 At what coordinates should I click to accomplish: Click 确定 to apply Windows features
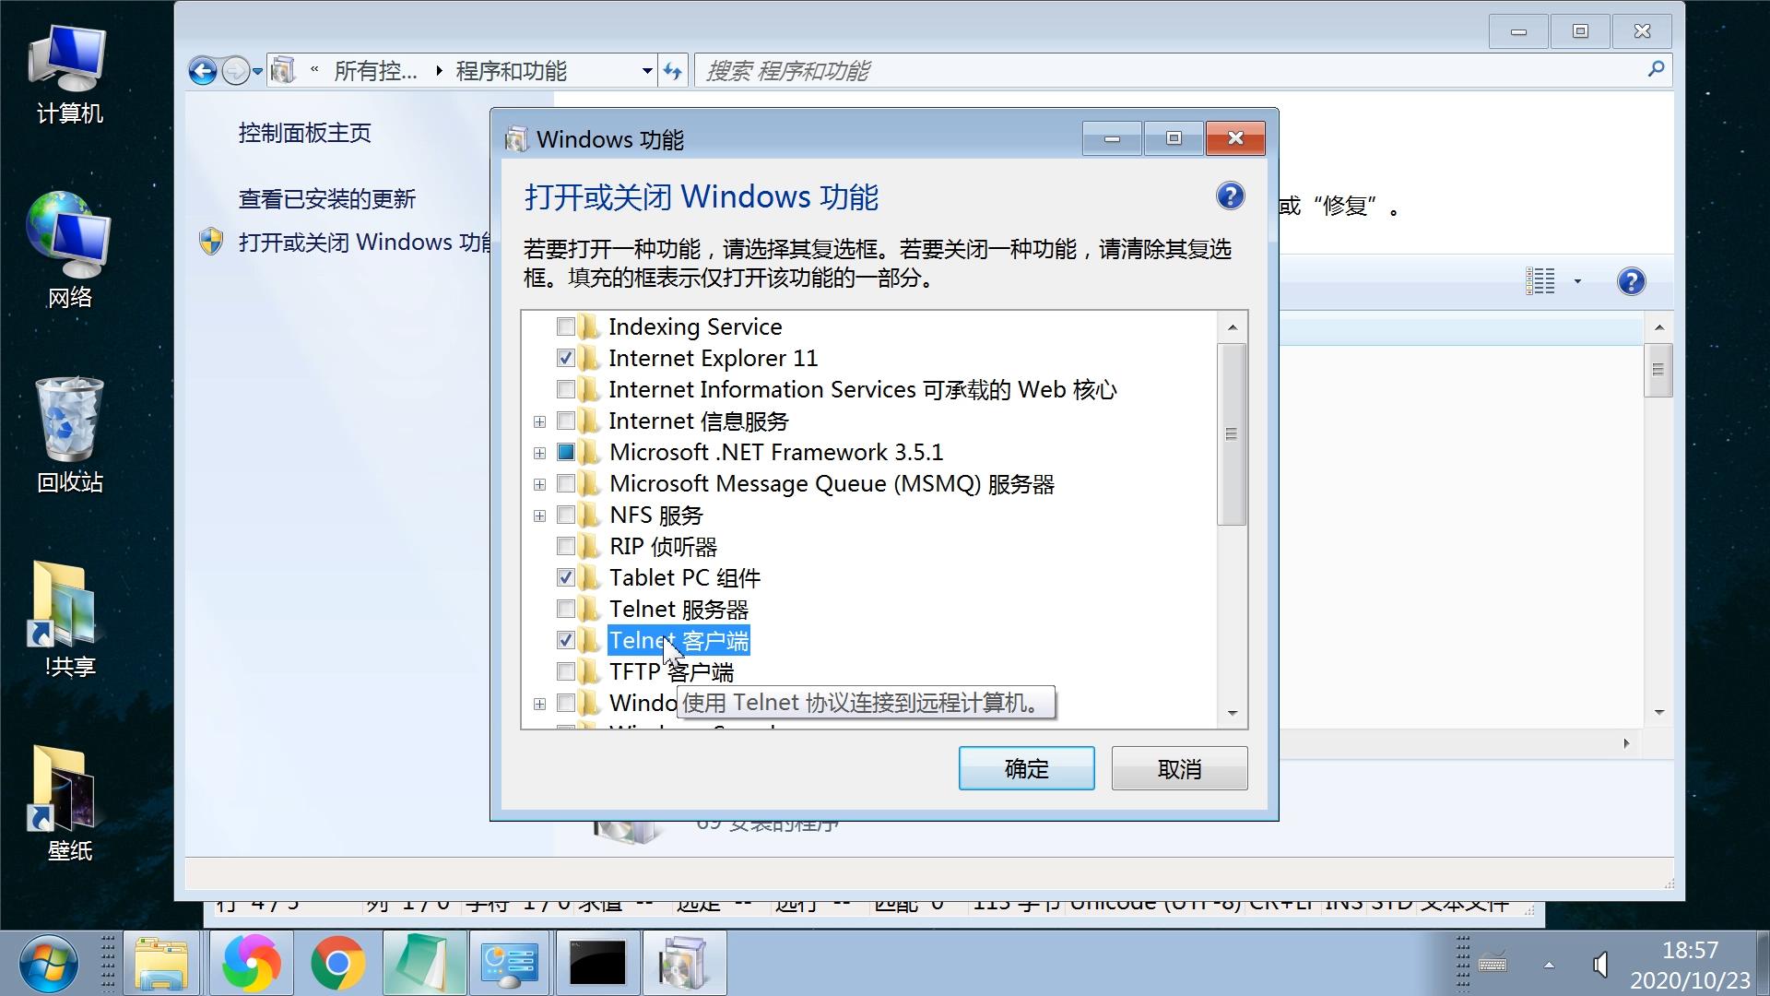tap(1026, 768)
